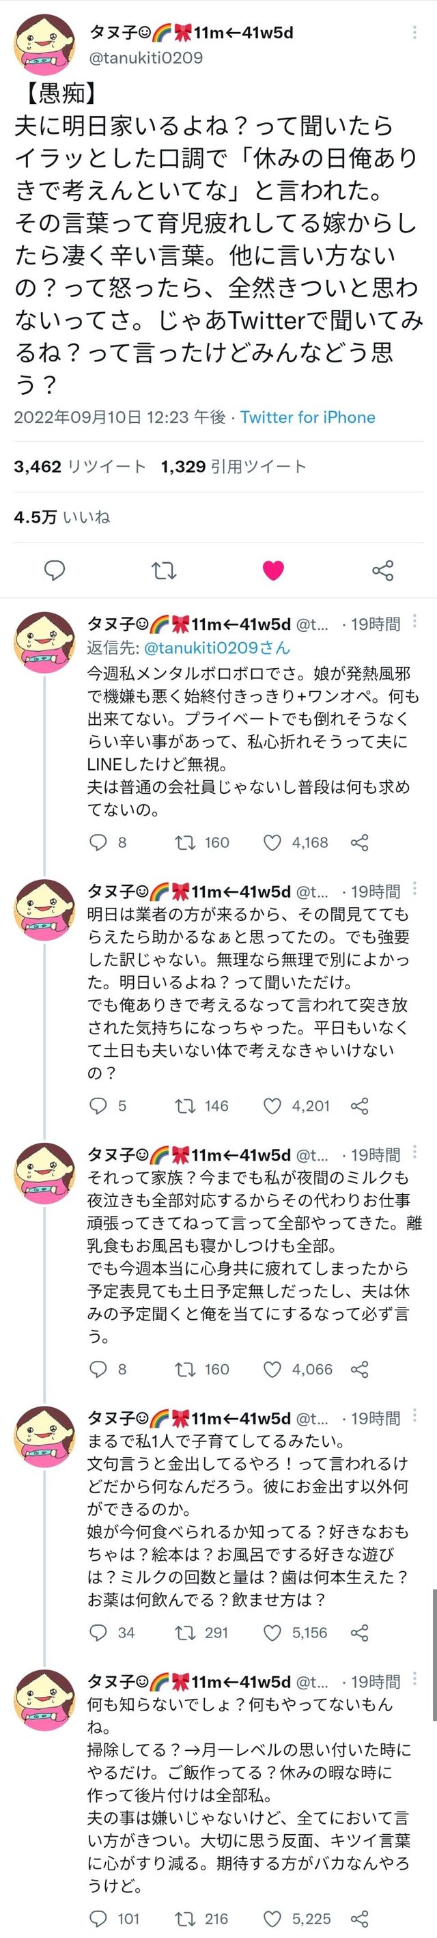Image resolution: width=437 pixels, height=1938 pixels.
Task: Open the @tanukiti0209さん reply-to mention link
Action: click(216, 647)
